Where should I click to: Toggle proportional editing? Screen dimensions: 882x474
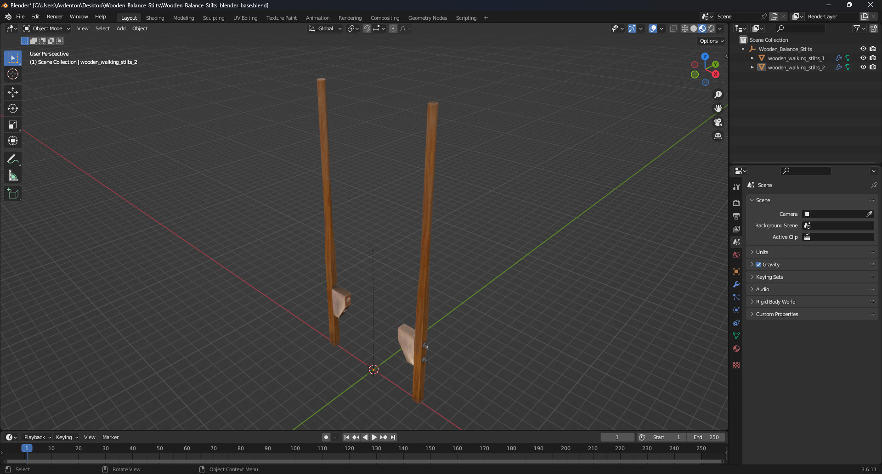(393, 28)
